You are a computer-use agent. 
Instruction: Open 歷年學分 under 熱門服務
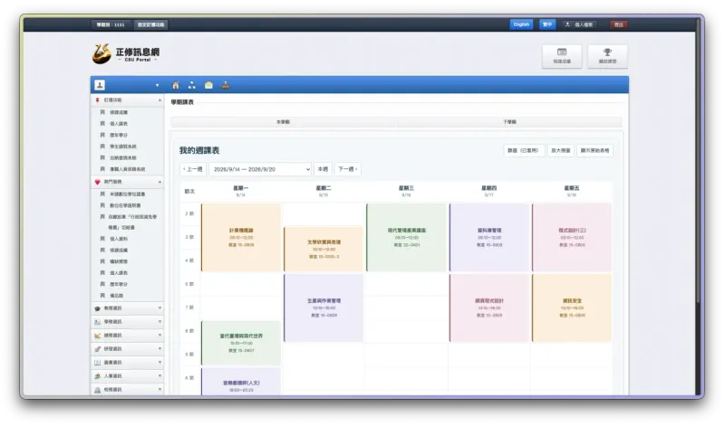pyautogui.click(x=119, y=284)
